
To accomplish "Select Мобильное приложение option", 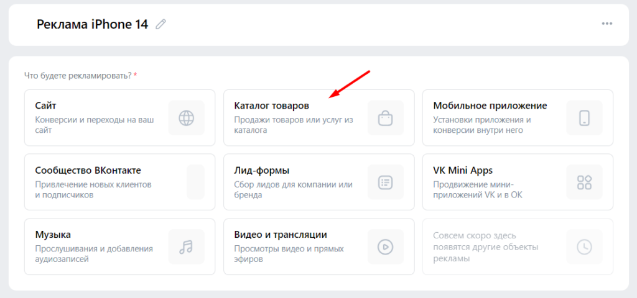I will (x=518, y=117).
